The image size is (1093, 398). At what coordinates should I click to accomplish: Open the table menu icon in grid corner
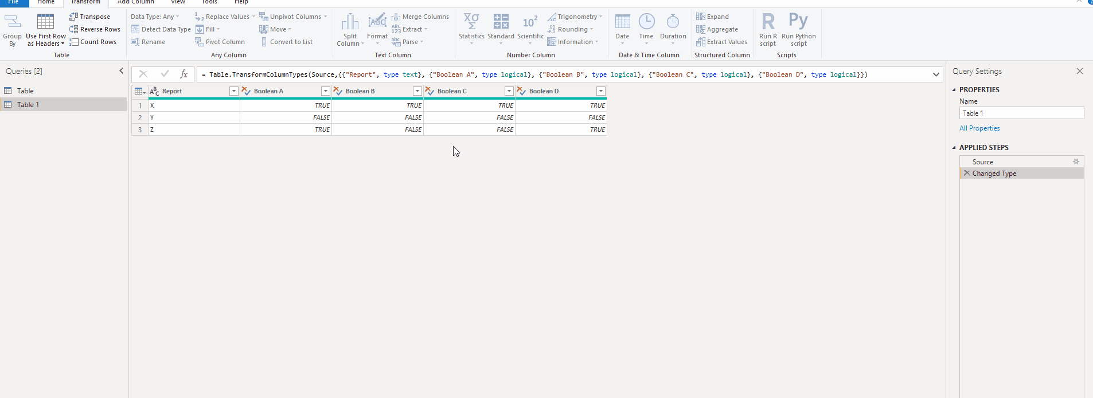(139, 91)
